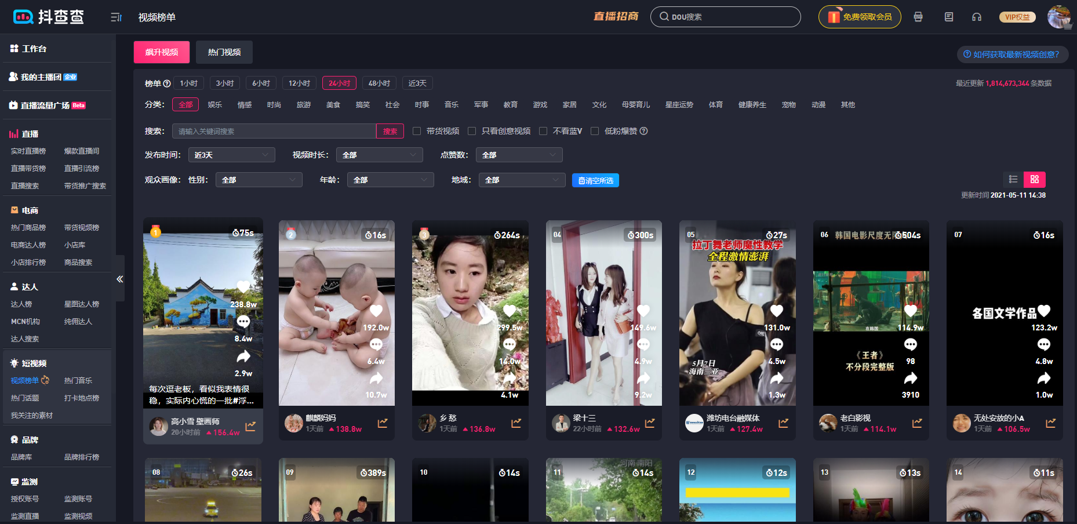Collapse the left sidebar with double-arrow handle
This screenshot has height=524, width=1077.
point(120,279)
